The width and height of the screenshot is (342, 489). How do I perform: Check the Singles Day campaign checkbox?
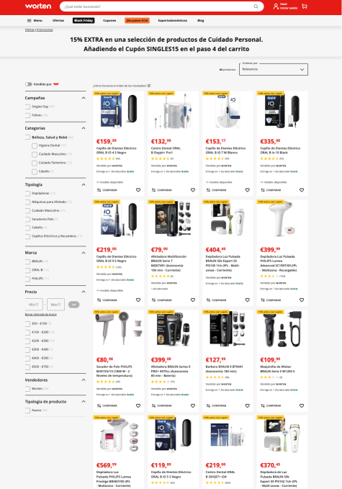coord(28,107)
